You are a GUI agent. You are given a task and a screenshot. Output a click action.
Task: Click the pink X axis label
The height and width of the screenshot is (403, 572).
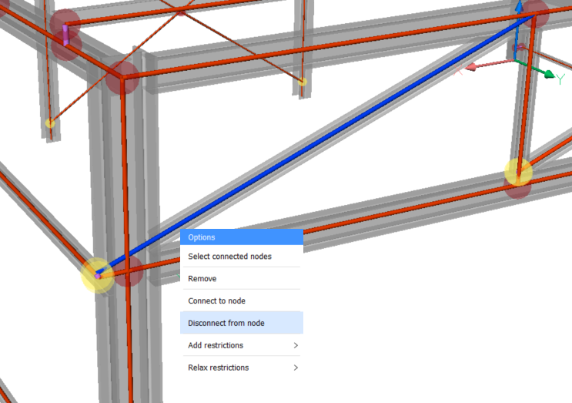(x=460, y=71)
